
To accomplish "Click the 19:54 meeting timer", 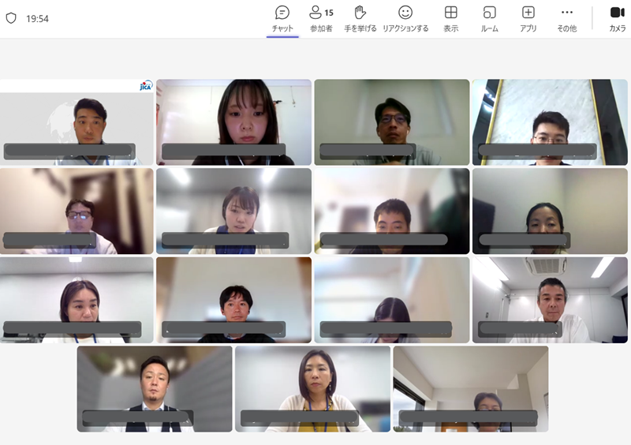I will pos(37,18).
